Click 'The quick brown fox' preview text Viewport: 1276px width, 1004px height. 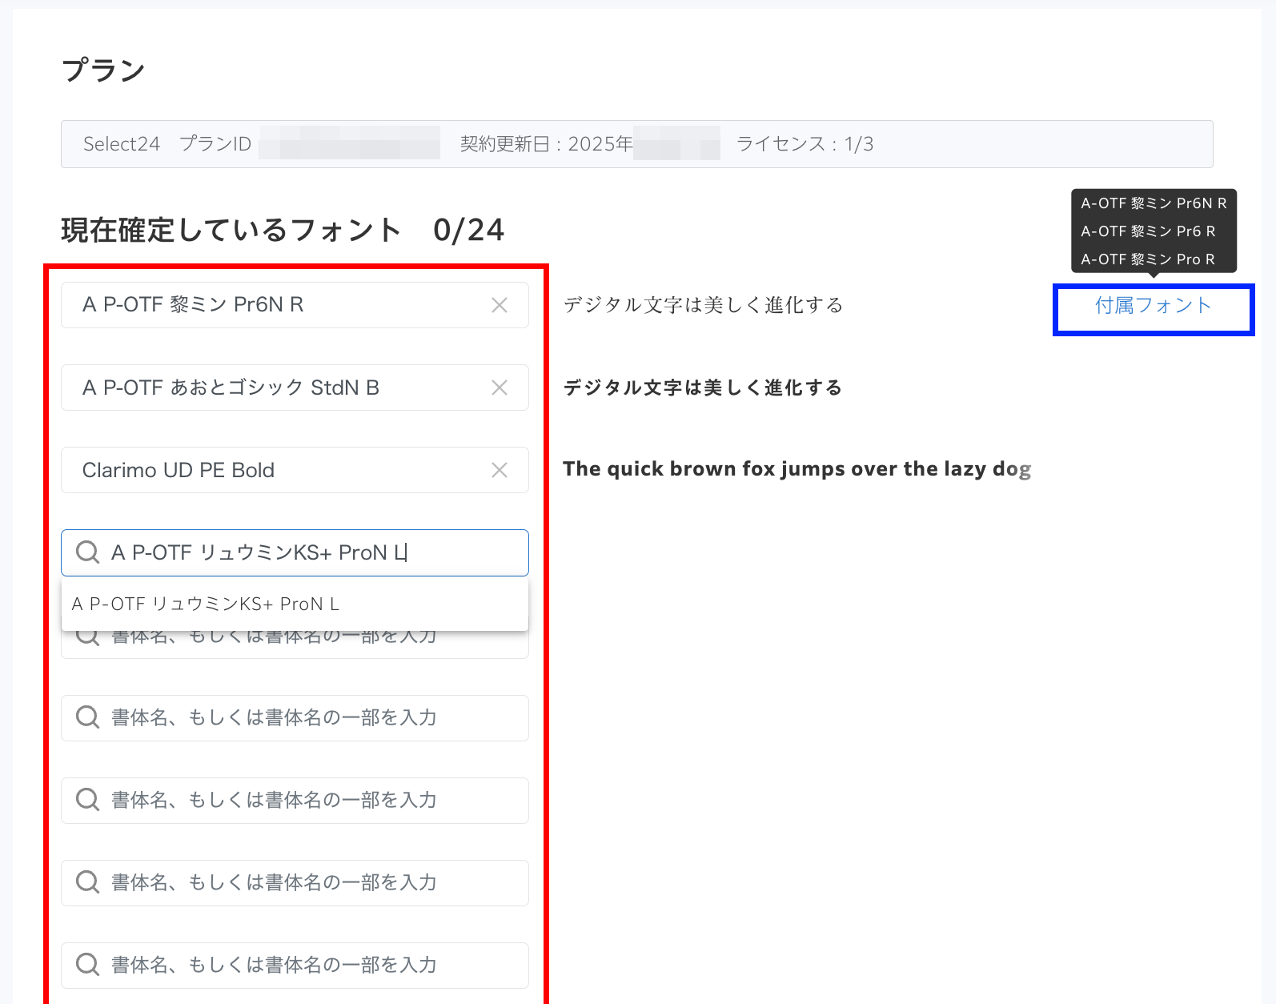(796, 469)
